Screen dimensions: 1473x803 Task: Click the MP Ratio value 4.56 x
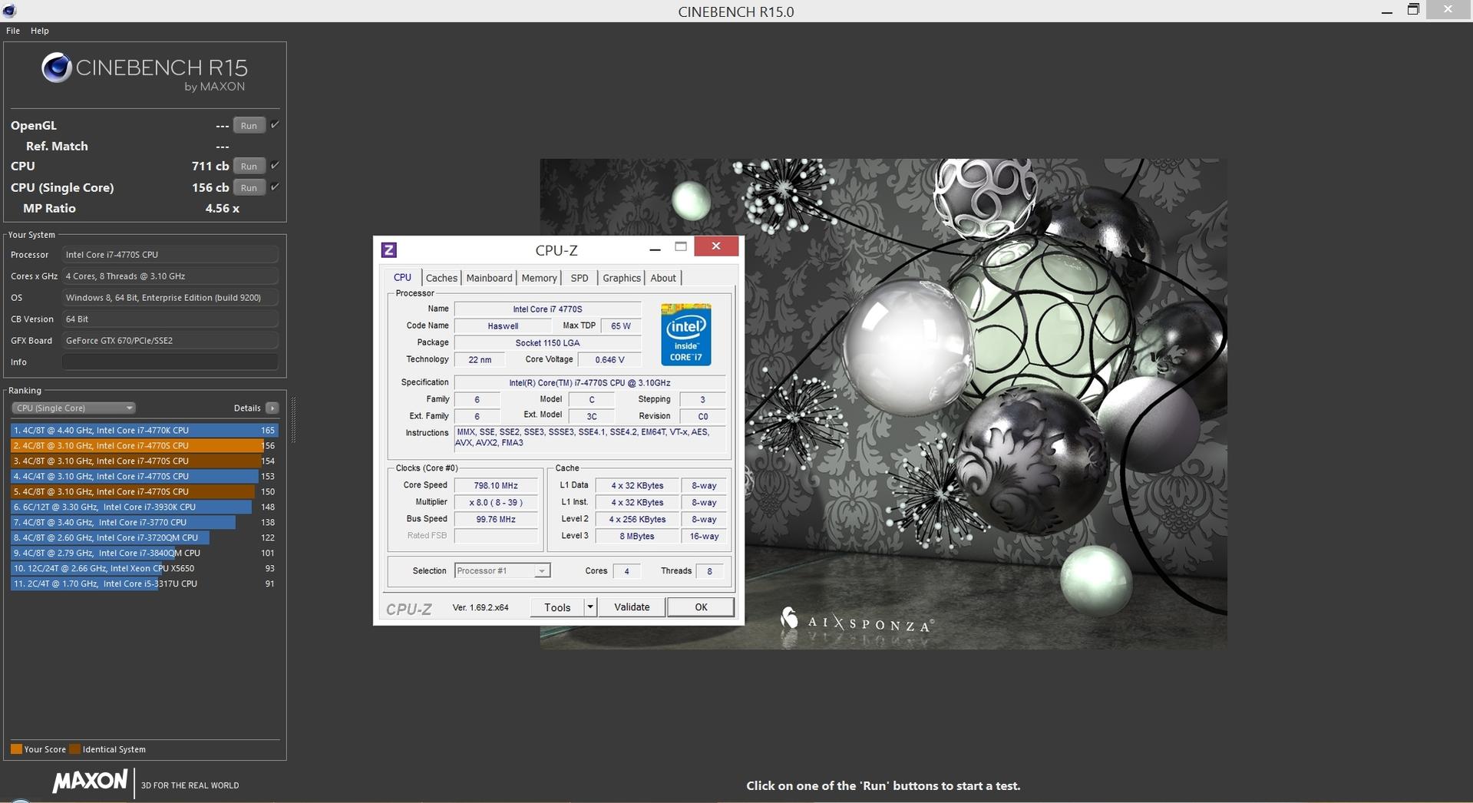(x=222, y=208)
